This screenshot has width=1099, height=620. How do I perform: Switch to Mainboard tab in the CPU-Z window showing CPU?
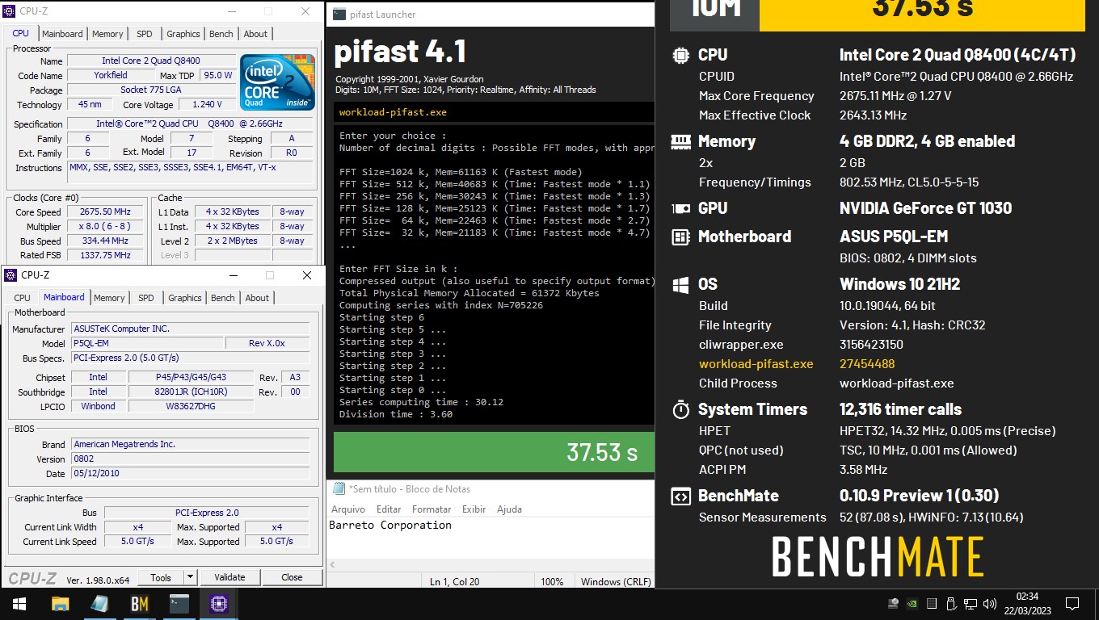[x=62, y=34]
